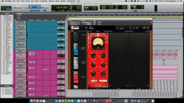Toggle the red plug-in target button
This screenshot has width=184, height=103.
(151, 22)
